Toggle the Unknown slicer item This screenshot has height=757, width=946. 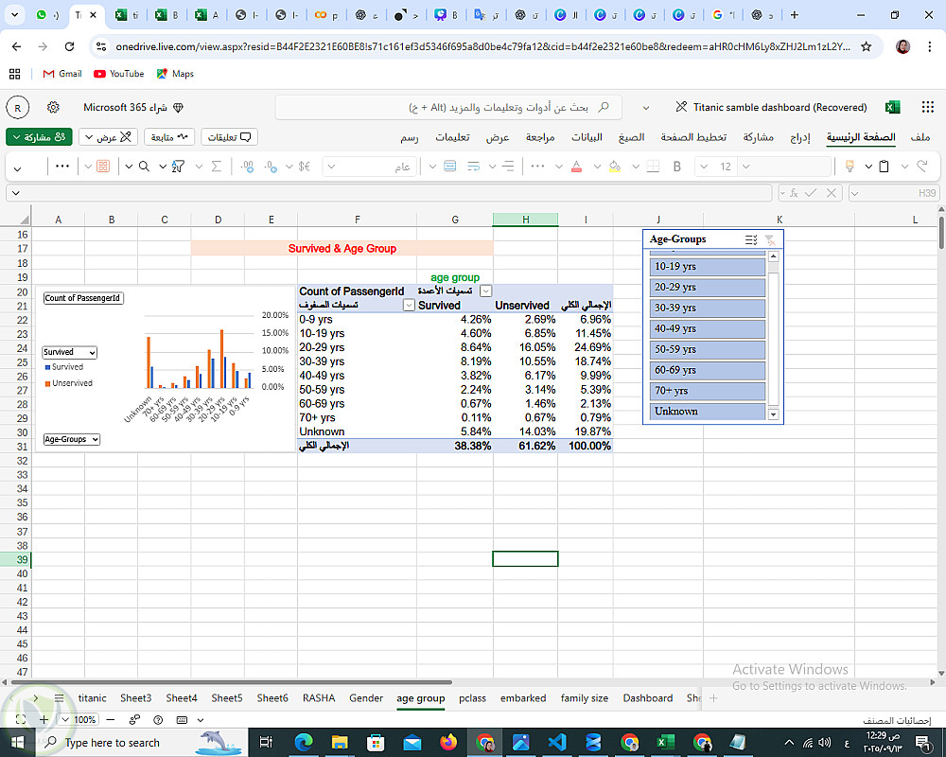click(707, 411)
